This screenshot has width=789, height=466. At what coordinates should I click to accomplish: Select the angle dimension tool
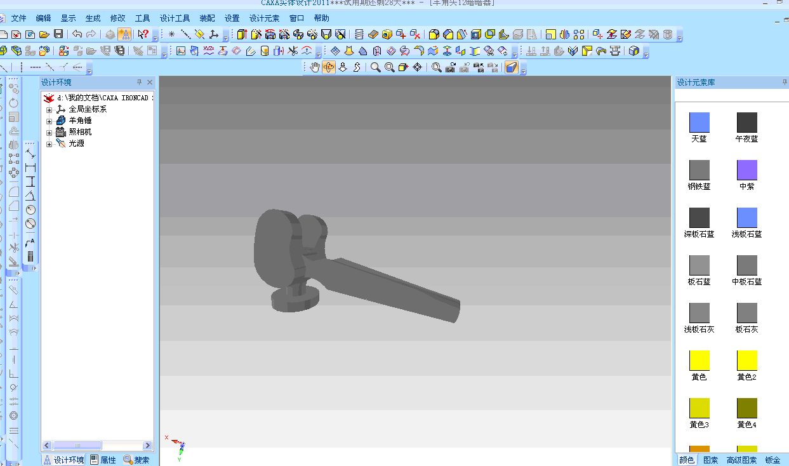point(30,196)
